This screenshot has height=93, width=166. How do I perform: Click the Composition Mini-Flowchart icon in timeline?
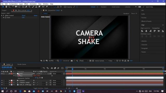point(44,68)
